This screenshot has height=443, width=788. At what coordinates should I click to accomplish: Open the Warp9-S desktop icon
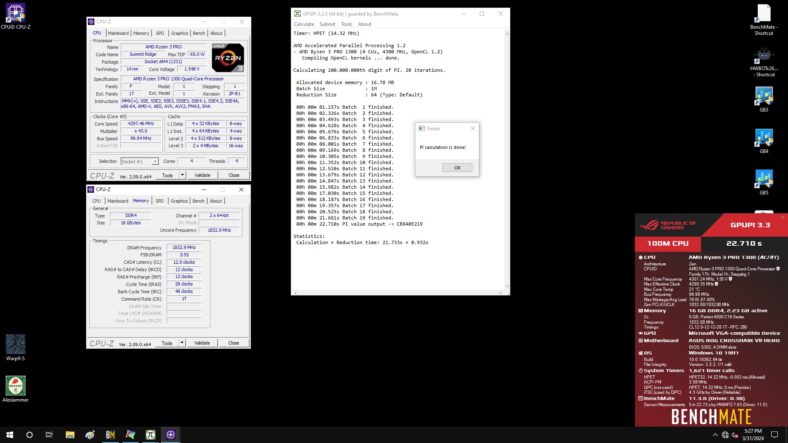[16, 347]
